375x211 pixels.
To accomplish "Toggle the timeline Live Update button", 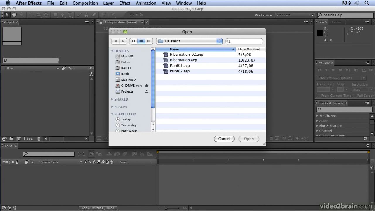I will (x=92, y=154).
